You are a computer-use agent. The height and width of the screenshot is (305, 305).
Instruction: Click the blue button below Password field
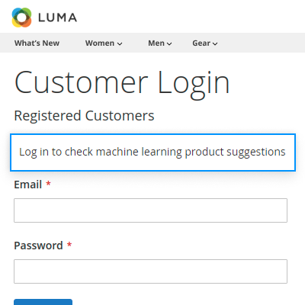click(43, 302)
